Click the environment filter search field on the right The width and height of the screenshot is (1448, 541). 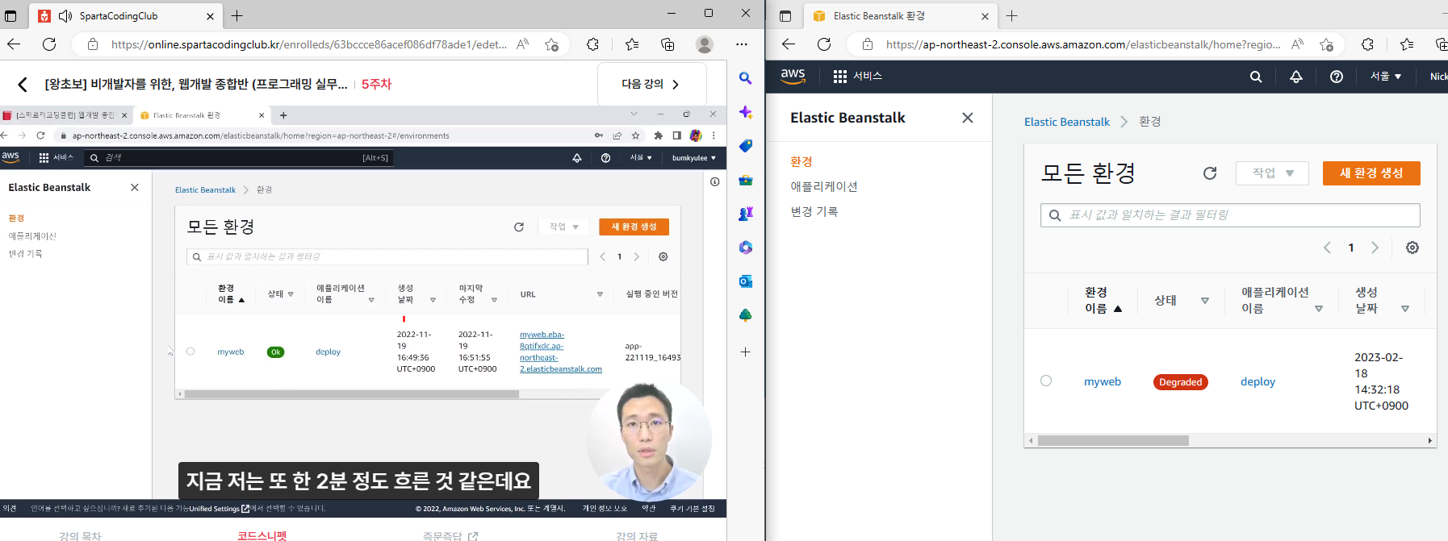click(1230, 215)
